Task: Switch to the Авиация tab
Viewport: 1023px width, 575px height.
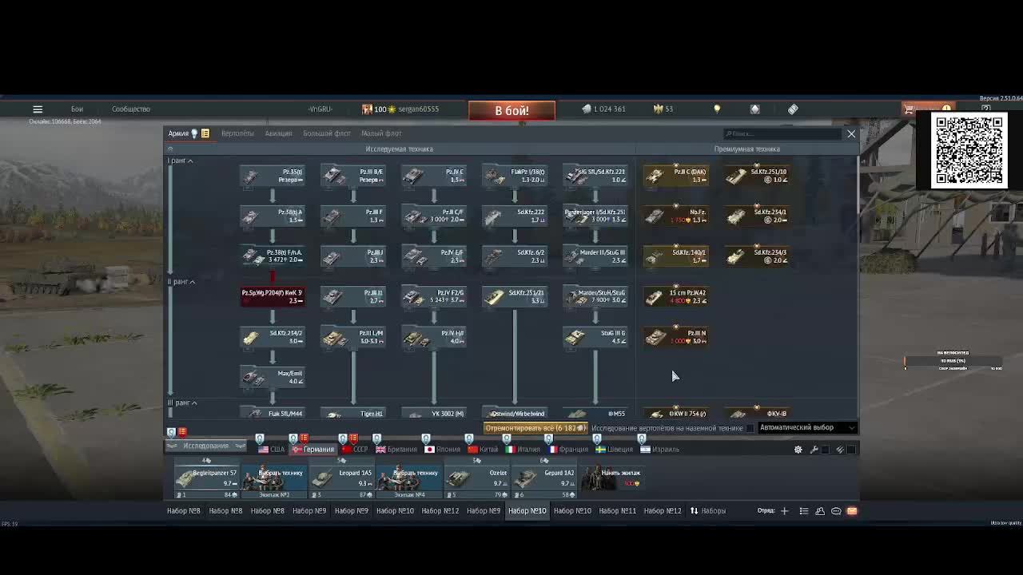Action: 278,133
